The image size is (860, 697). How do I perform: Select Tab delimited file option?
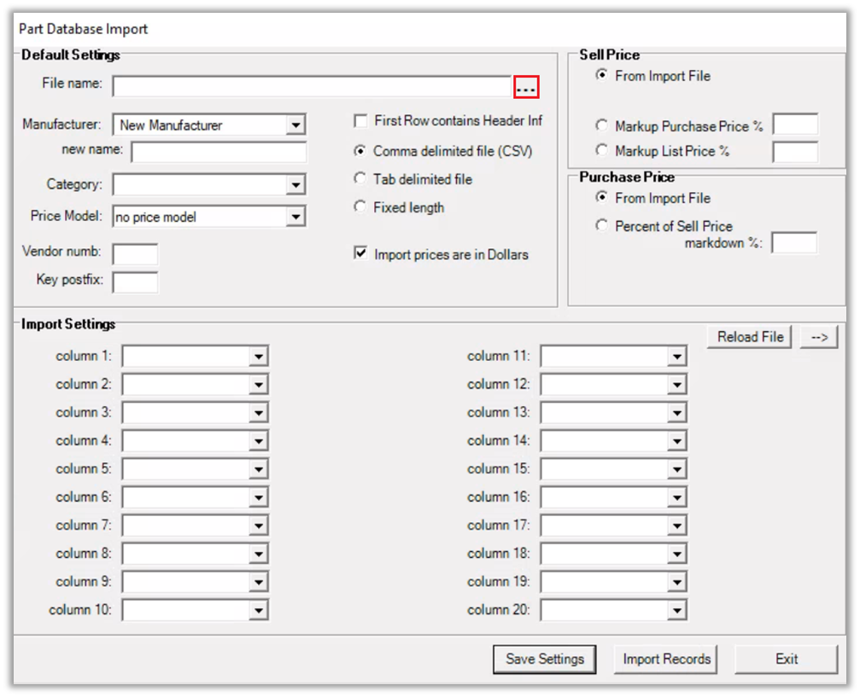[x=360, y=179]
